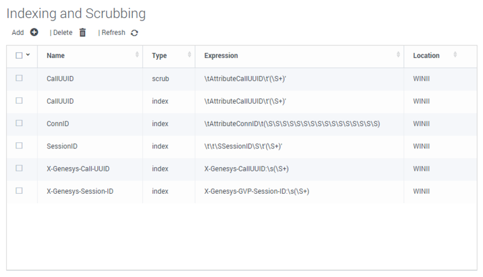
Task: Click the Refresh circular arrows icon
Action: click(x=134, y=33)
